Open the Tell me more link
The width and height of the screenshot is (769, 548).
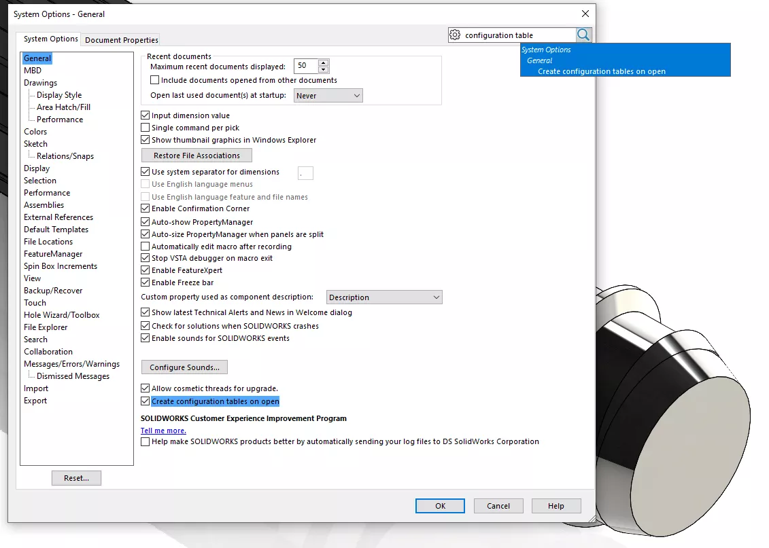coord(163,431)
